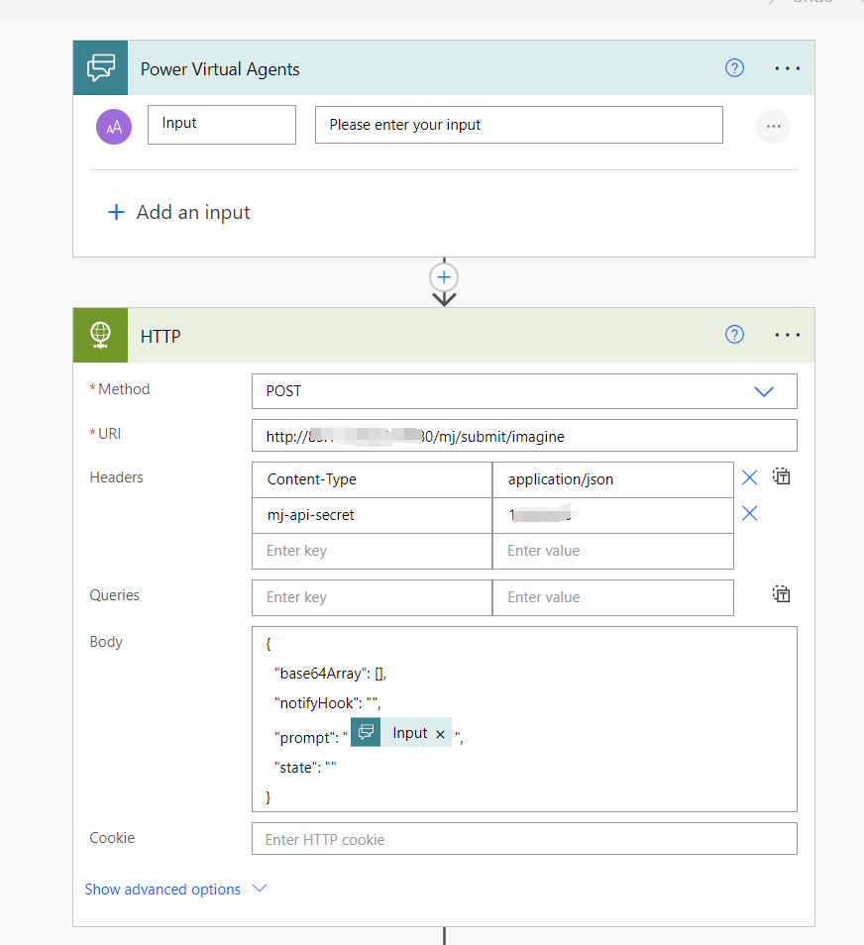
Task: Click the URI label
Action: (110, 434)
